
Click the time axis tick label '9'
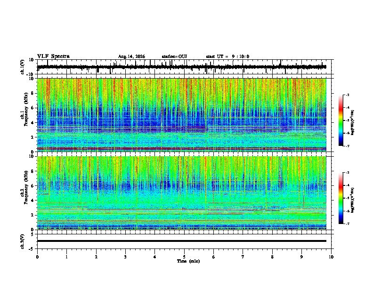point(301,257)
